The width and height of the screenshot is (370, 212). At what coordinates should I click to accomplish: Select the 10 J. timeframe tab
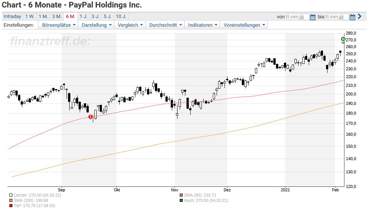click(x=121, y=16)
